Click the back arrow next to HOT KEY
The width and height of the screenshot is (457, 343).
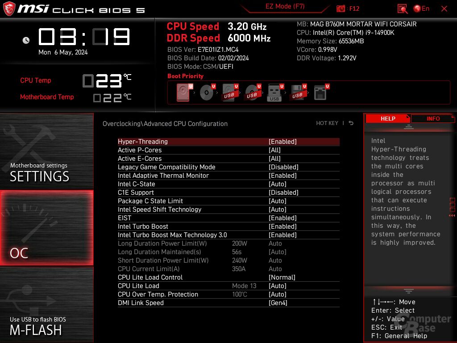(x=351, y=123)
